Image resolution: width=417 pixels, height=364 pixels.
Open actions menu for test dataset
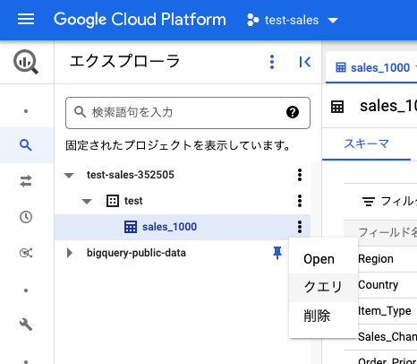click(300, 201)
